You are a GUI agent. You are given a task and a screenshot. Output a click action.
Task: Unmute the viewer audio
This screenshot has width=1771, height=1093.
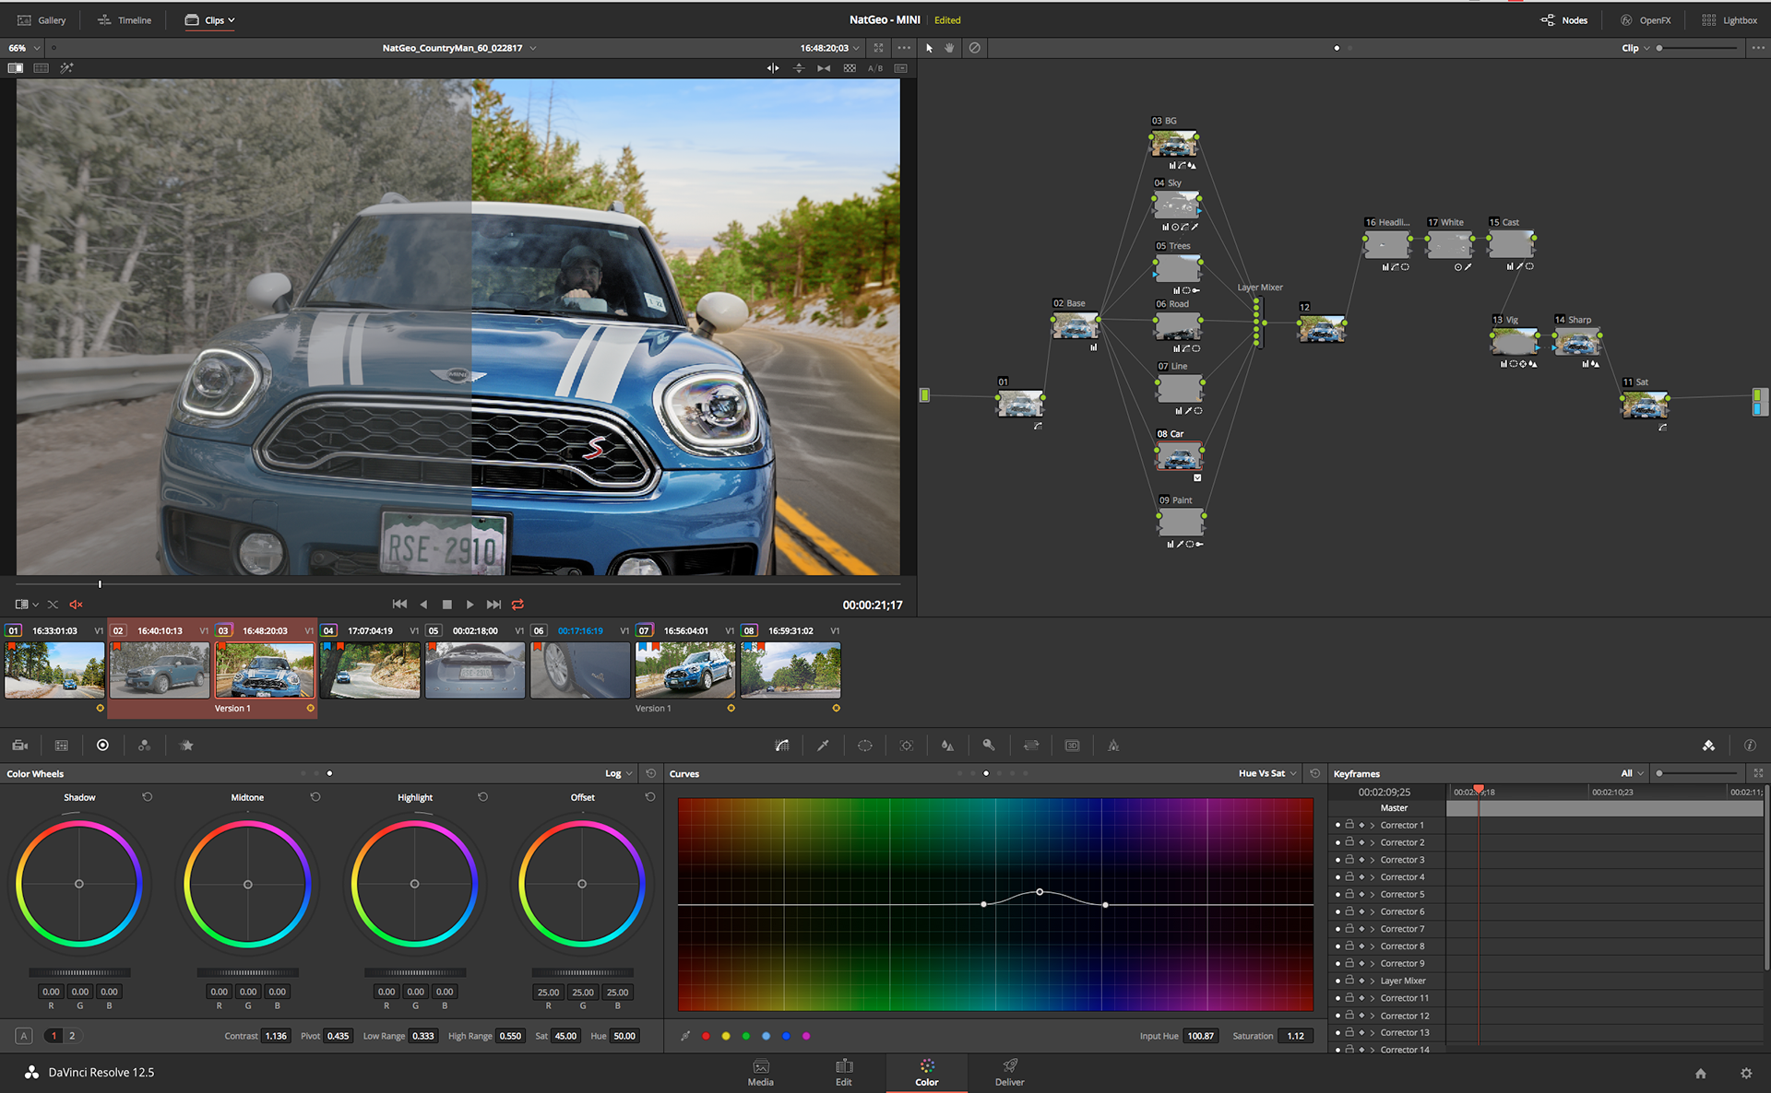pos(76,605)
